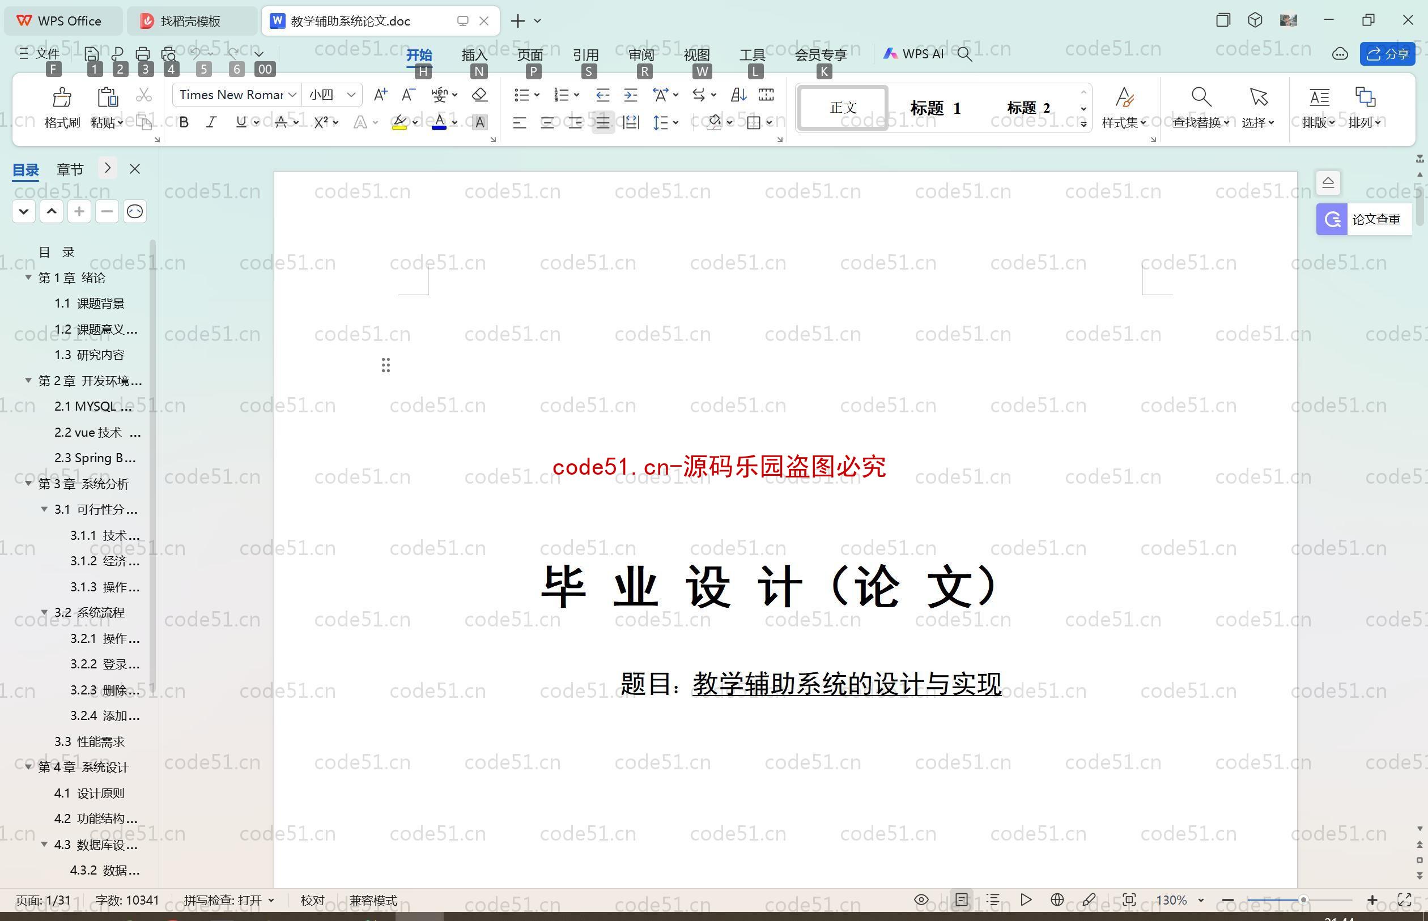
Task: Click the search magnifier next to WPS AI
Action: point(964,54)
